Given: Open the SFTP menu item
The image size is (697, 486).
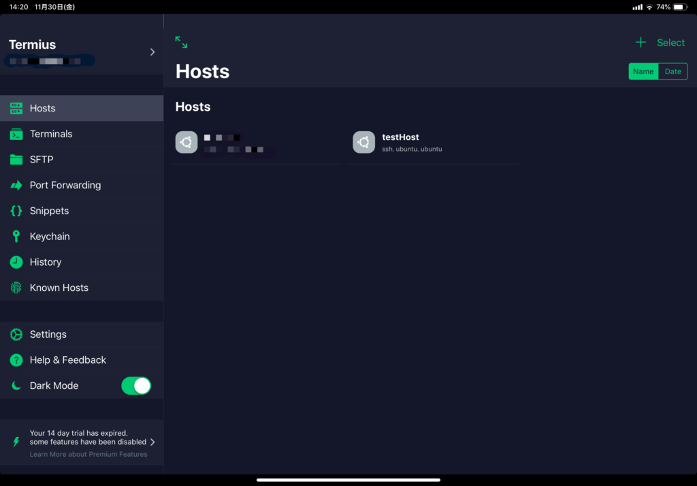Looking at the screenshot, I should click(x=82, y=159).
